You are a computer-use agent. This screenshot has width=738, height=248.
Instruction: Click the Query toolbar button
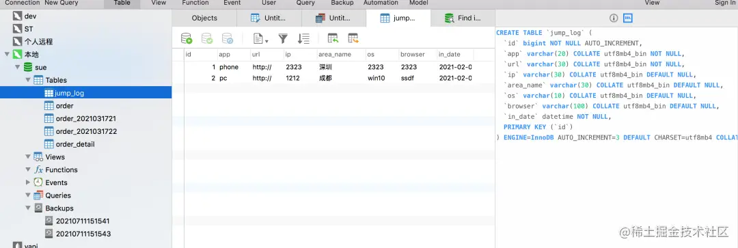pos(305,3)
